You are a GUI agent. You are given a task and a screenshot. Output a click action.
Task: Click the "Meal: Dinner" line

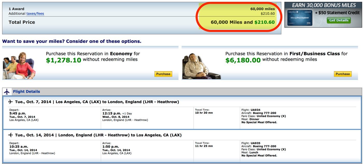pos(250,119)
